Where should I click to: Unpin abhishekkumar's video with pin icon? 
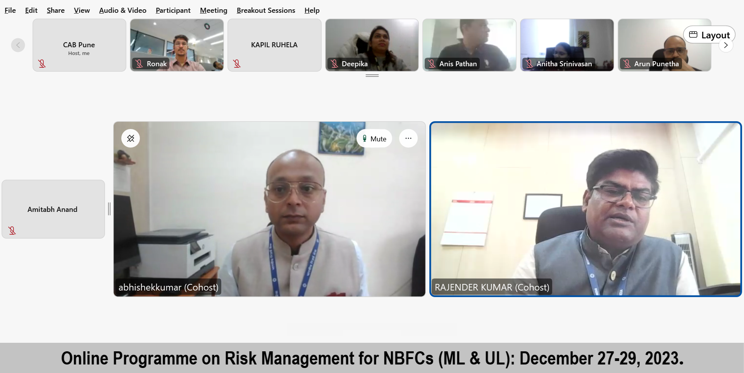131,138
